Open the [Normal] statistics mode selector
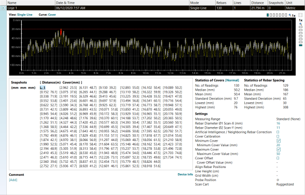Image resolution: width=305 pixels, height=195 pixels. (232, 80)
